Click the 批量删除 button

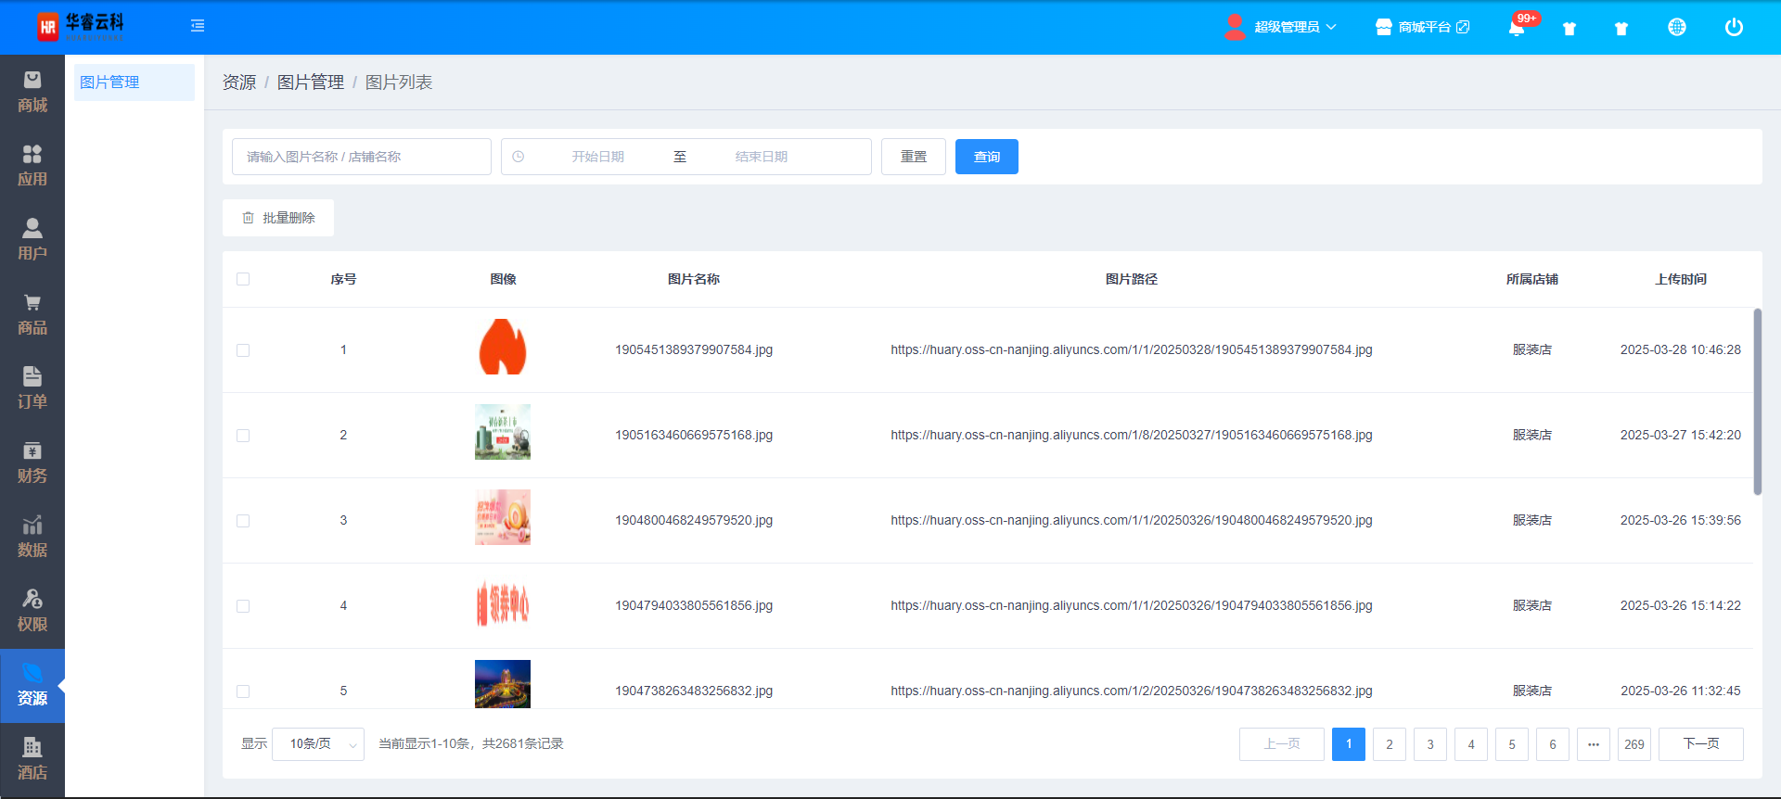pos(278,218)
